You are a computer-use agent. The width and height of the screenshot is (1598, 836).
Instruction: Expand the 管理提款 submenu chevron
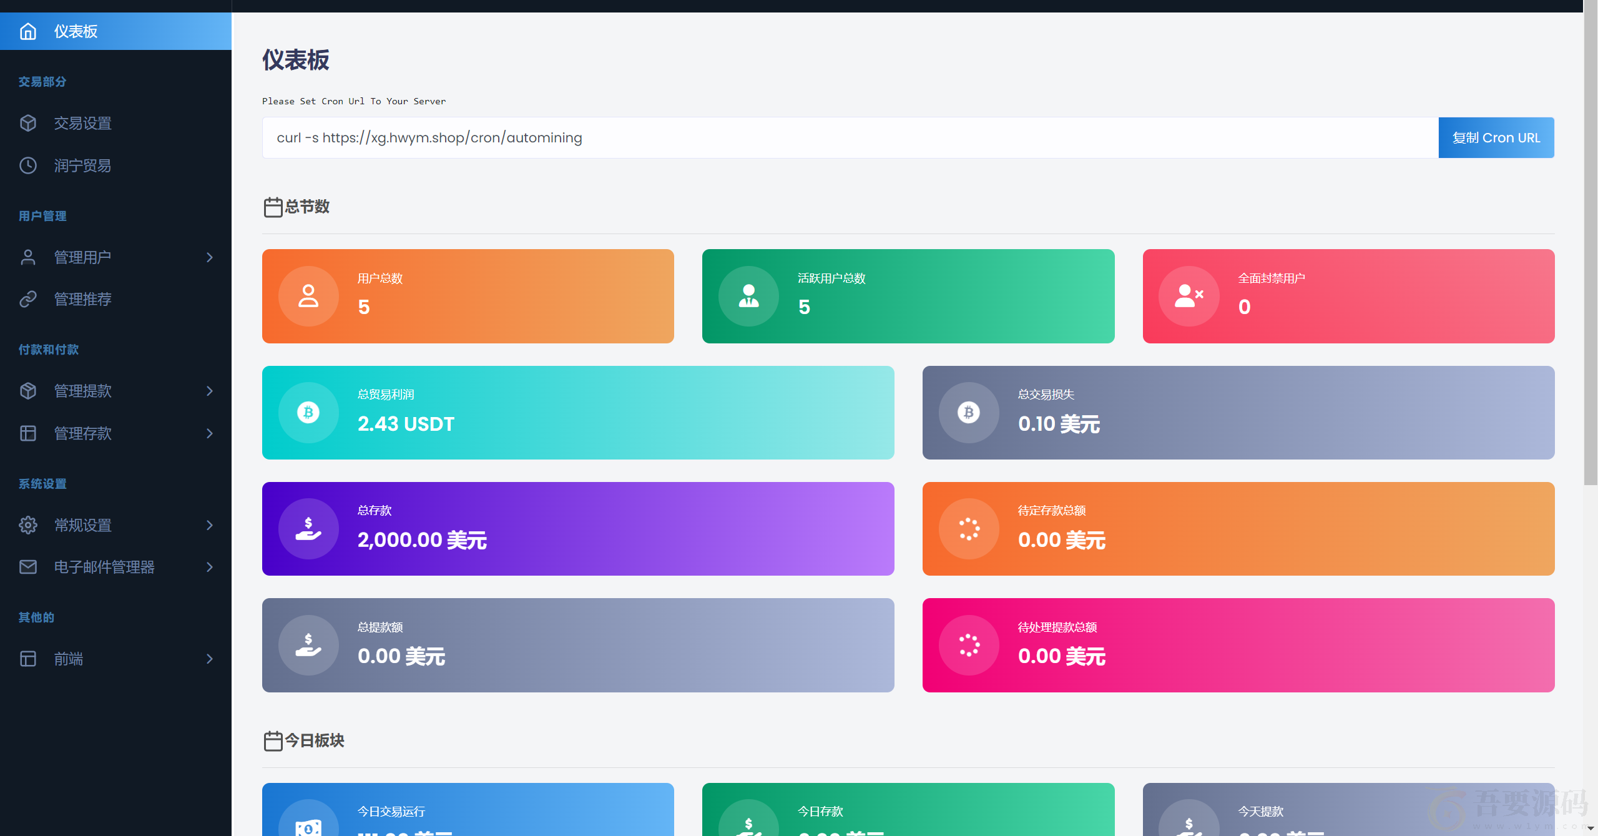210,391
